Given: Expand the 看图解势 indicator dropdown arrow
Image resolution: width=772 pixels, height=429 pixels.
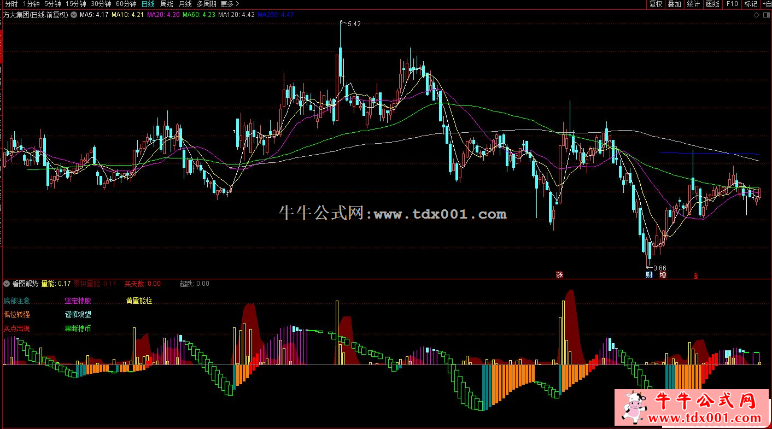Looking at the screenshot, I should (6, 283).
